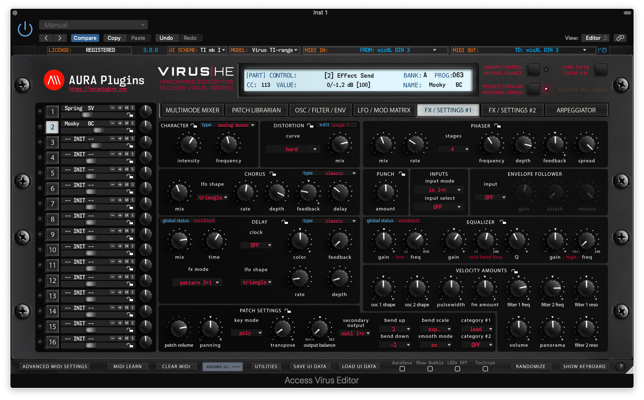Switch to the FX / SETTINGS #2 tab

[x=512, y=110]
